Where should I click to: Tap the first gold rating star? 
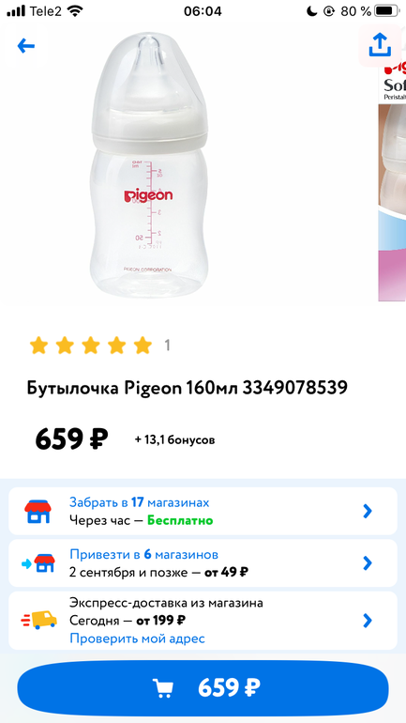click(x=38, y=345)
